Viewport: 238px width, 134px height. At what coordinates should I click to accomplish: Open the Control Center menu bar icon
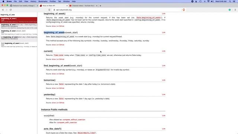tap(234, 1)
